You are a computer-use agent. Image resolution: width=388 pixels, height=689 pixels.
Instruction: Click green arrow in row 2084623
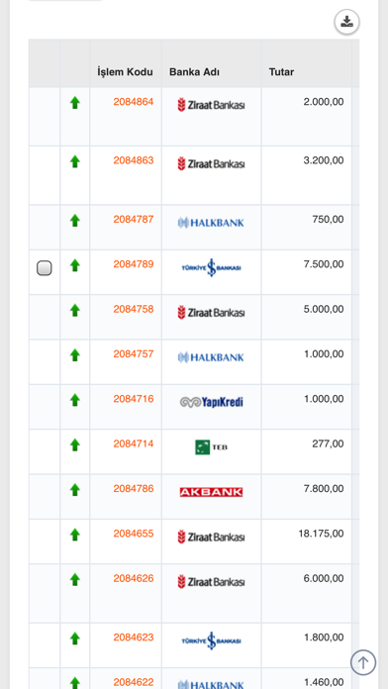tap(75, 639)
